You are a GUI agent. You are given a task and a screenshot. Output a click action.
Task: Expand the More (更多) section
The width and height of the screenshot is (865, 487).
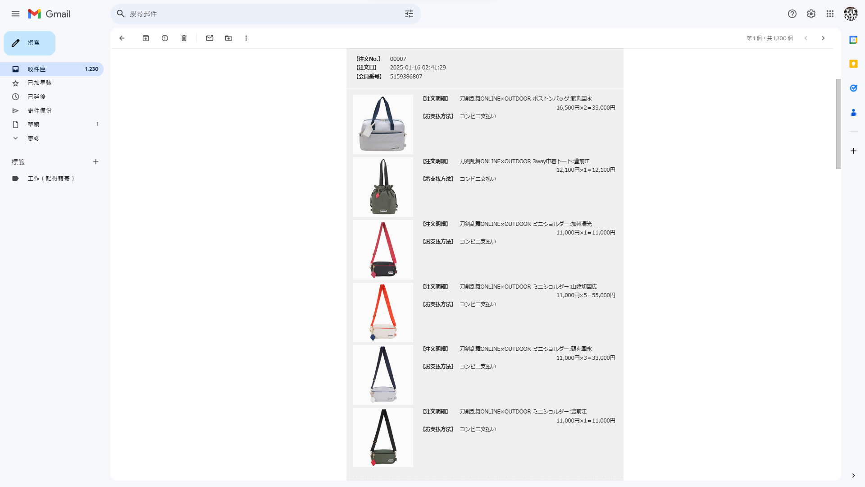coord(52,138)
